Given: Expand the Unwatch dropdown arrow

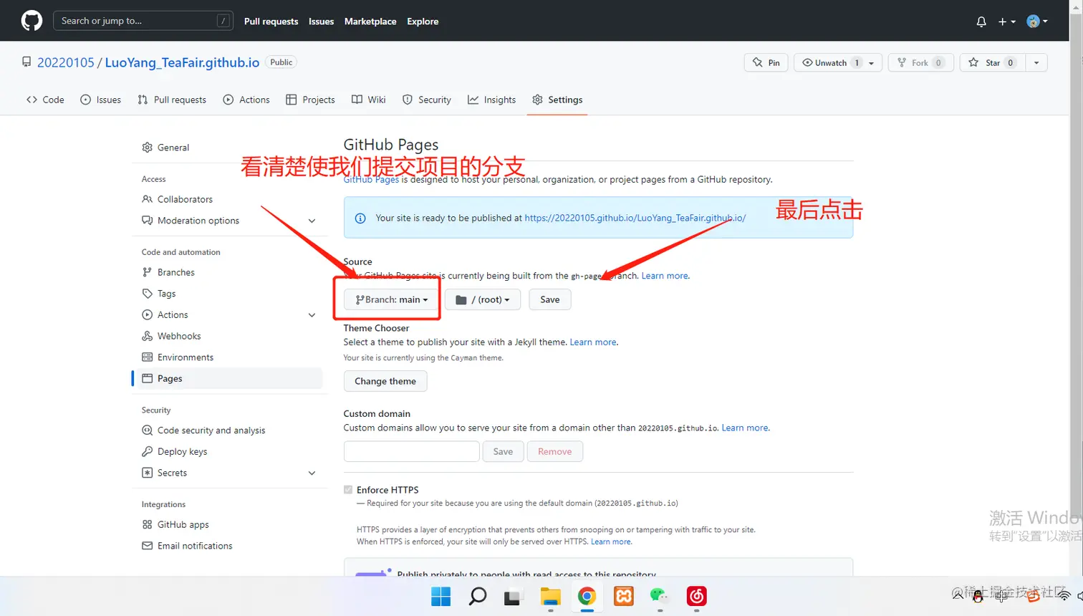Looking at the screenshot, I should [872, 63].
